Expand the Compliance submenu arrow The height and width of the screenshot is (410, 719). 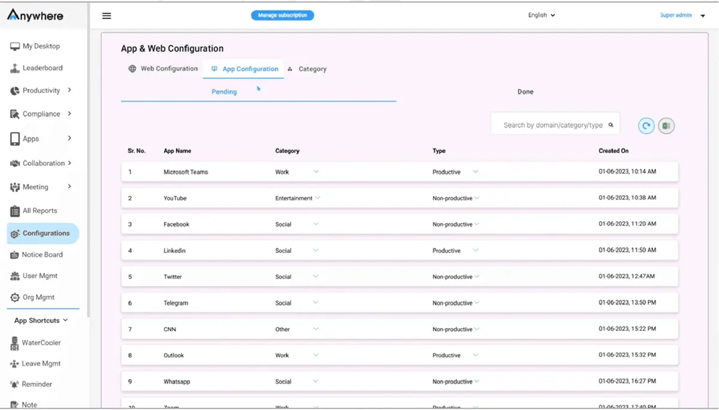(70, 113)
